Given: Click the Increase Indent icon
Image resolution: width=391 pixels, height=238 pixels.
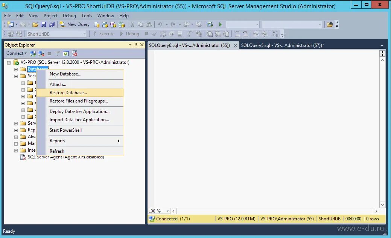Looking at the screenshot, I should [265, 34].
